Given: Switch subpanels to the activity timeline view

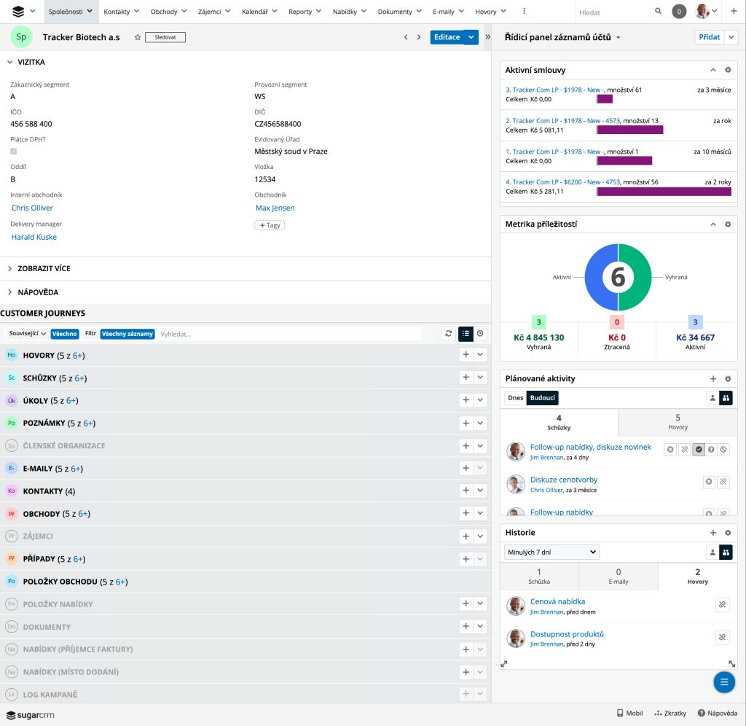Looking at the screenshot, I should 480,334.
